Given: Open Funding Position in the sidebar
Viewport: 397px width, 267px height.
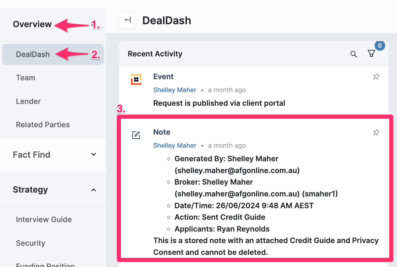Looking at the screenshot, I should tap(45, 265).
